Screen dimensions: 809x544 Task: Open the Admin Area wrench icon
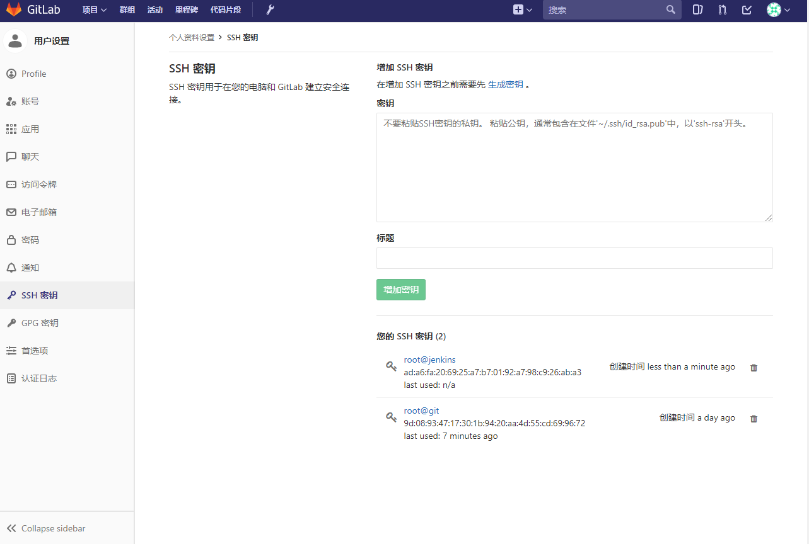pos(269,9)
